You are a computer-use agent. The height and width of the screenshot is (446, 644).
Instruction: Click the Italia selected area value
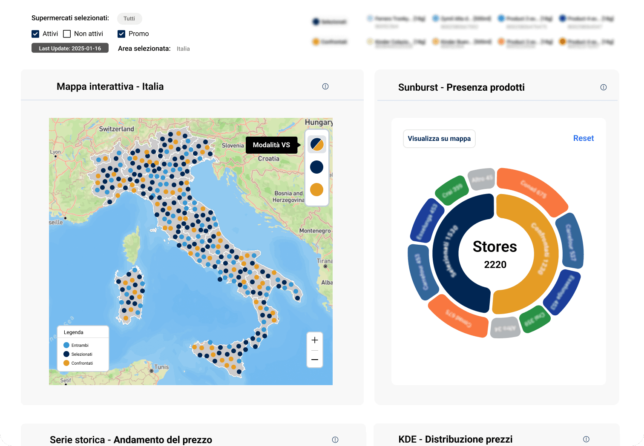[x=183, y=49]
